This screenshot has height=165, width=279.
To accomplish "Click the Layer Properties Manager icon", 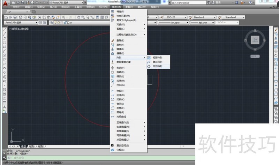I will click(x=51, y=23).
